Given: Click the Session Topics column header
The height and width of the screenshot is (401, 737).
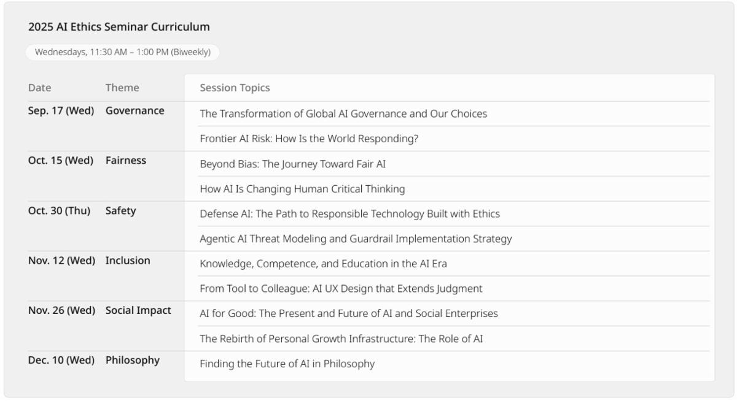Looking at the screenshot, I should click(235, 88).
